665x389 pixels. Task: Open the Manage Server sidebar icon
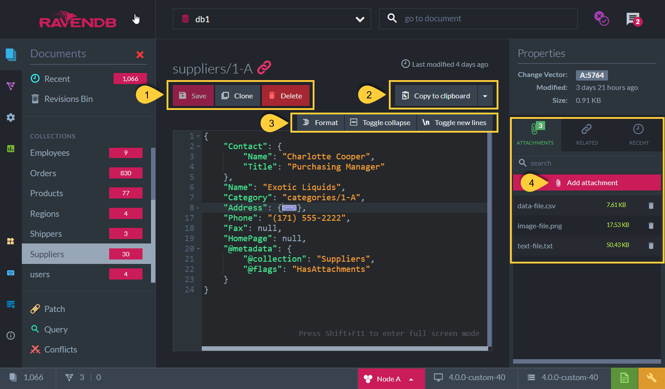tap(11, 304)
